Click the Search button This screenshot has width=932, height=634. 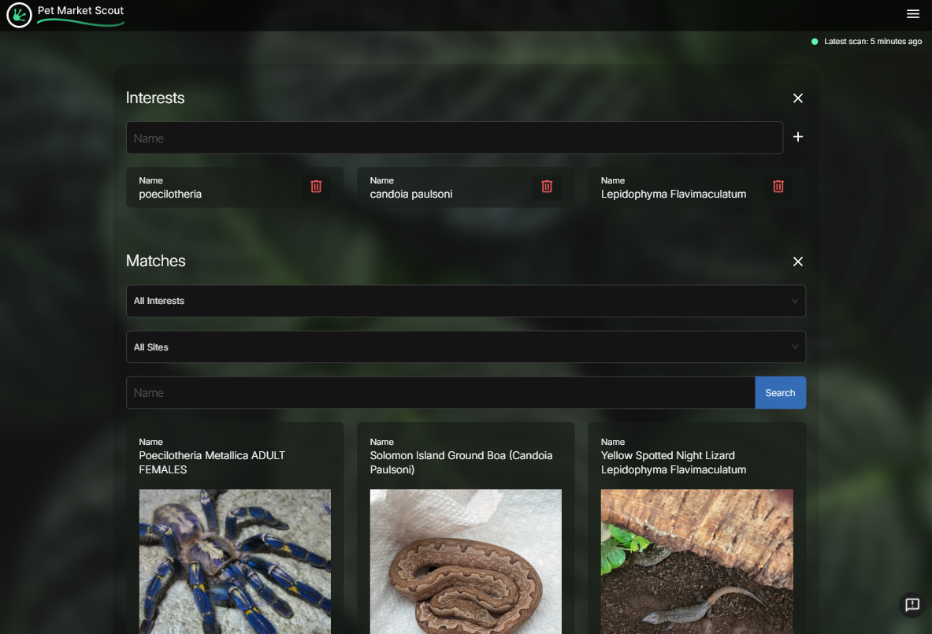779,393
